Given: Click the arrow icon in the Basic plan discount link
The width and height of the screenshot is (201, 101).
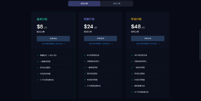Looking at the screenshot, I should [x=65, y=44].
